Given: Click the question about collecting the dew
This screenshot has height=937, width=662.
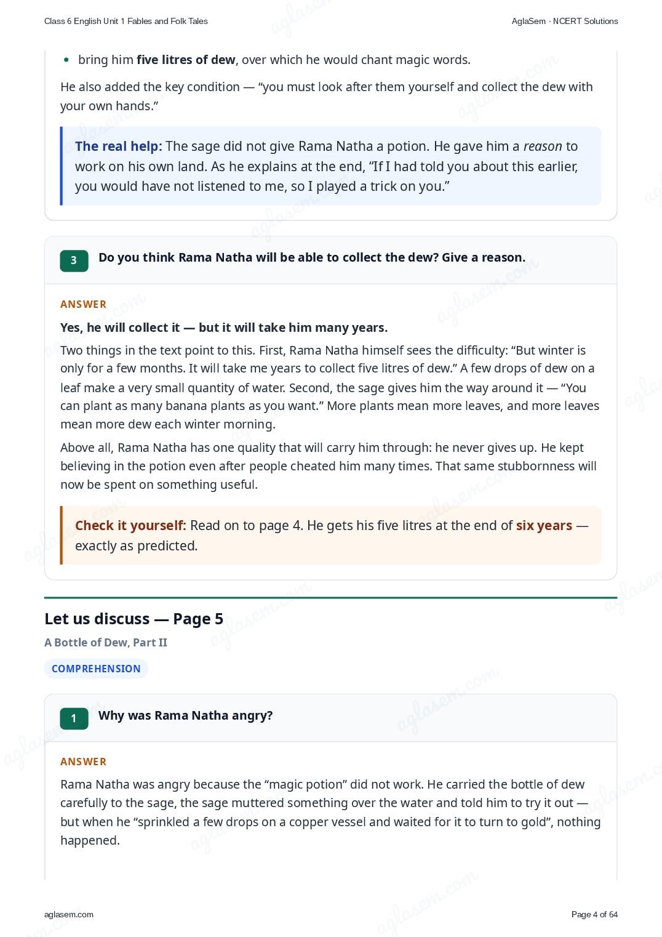Looking at the screenshot, I should 312,257.
